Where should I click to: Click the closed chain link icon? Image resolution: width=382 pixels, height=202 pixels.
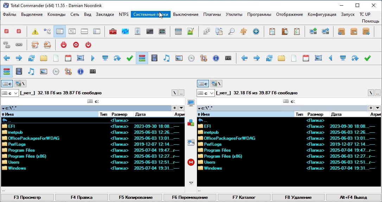[19, 45]
